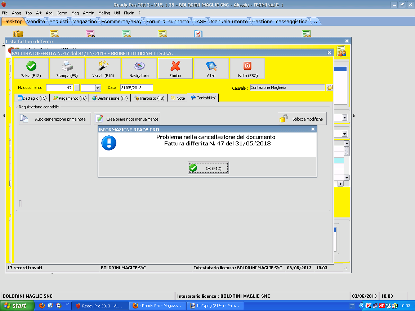Close the Informazione Ready Pro dialog
Image resolution: width=415 pixels, height=311 pixels.
click(x=313, y=129)
